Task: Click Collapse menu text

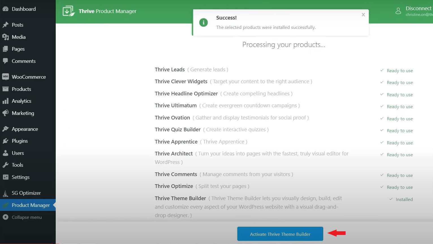Action: point(27,217)
